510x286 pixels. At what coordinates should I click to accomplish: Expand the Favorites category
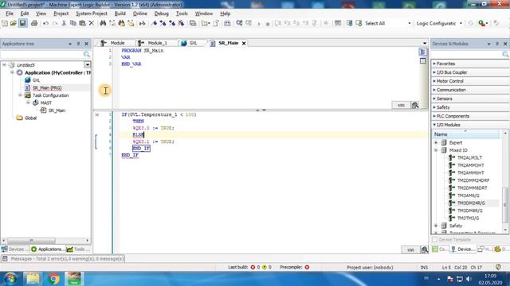(x=434, y=64)
